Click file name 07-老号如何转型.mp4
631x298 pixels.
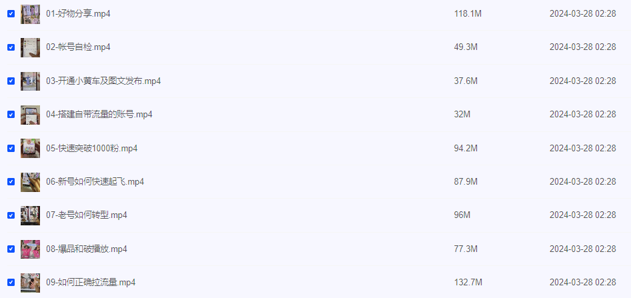coord(87,215)
